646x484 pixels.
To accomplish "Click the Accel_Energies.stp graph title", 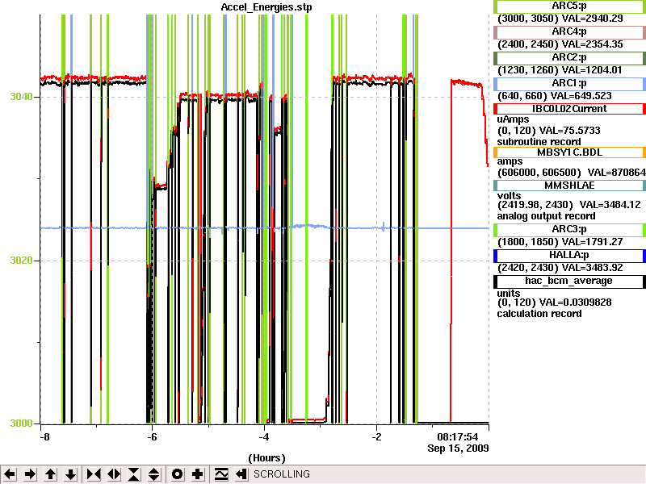I will [x=266, y=7].
